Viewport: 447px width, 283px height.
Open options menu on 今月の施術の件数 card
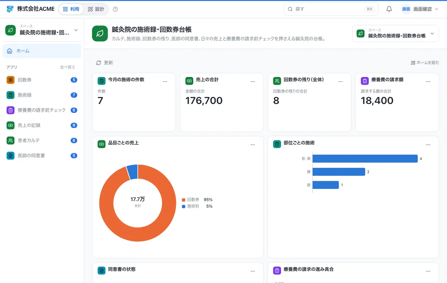pos(165,82)
